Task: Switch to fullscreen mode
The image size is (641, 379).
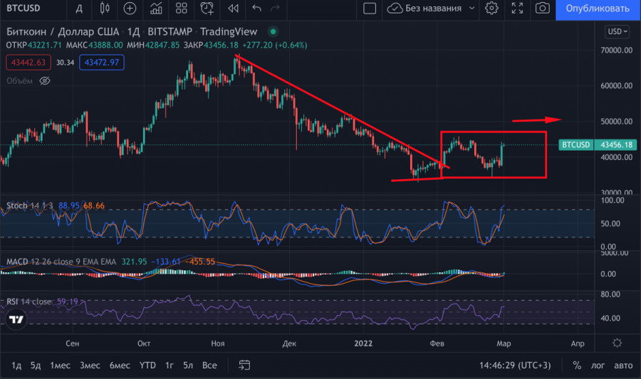Action: (517, 8)
